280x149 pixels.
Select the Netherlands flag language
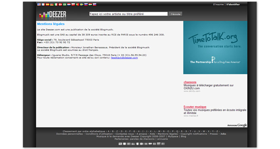pos(69,4)
